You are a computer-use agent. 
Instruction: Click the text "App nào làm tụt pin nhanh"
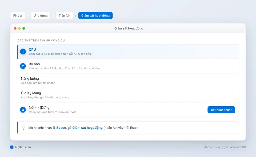(38, 83)
